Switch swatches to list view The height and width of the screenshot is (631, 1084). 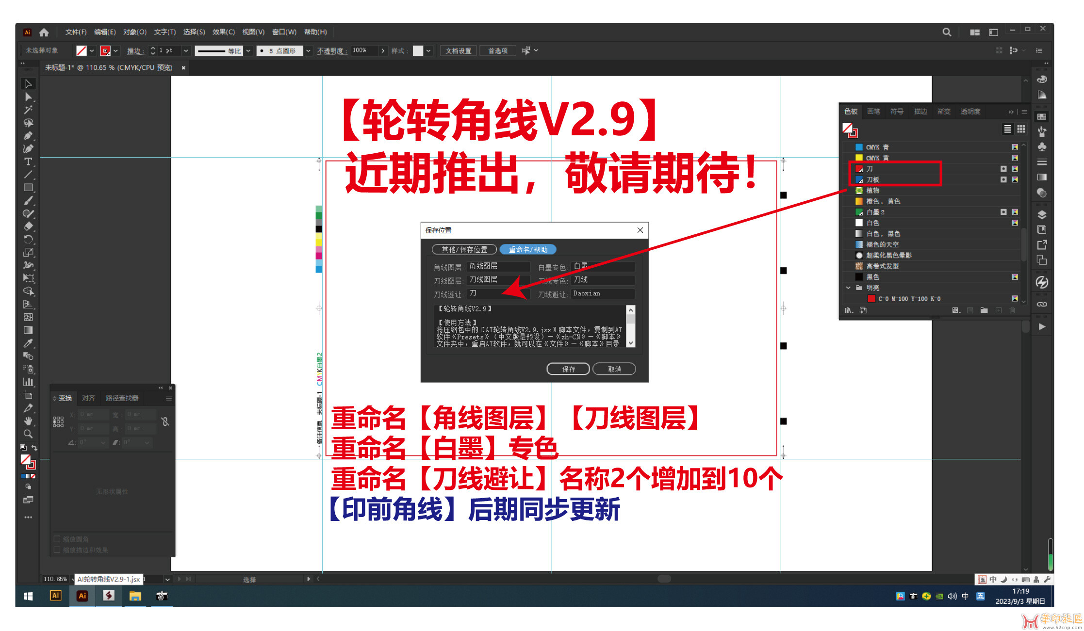pyautogui.click(x=1007, y=129)
